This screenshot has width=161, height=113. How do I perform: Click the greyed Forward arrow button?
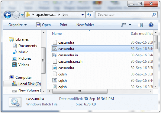16,15
